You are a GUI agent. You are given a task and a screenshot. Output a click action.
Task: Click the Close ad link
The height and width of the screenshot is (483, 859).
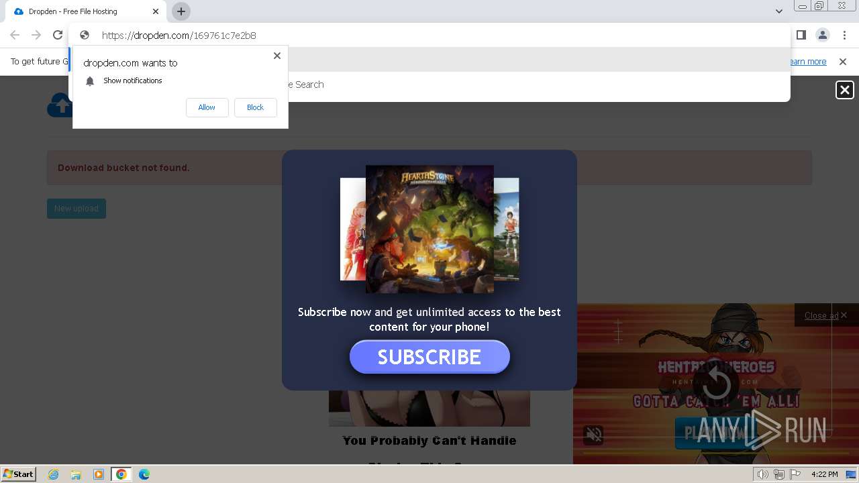pyautogui.click(x=821, y=315)
